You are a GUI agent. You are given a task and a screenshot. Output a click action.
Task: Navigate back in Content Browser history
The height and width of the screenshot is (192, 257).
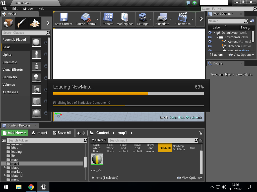point(79,133)
